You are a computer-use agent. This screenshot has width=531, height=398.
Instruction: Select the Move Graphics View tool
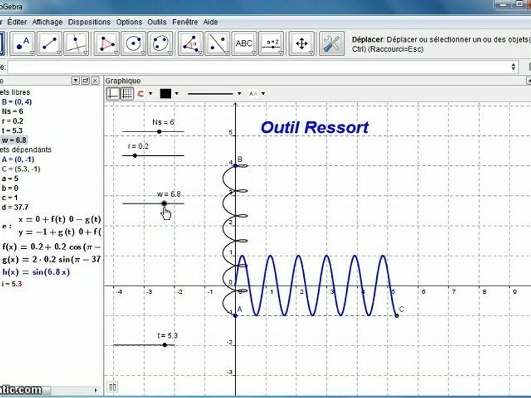301,43
